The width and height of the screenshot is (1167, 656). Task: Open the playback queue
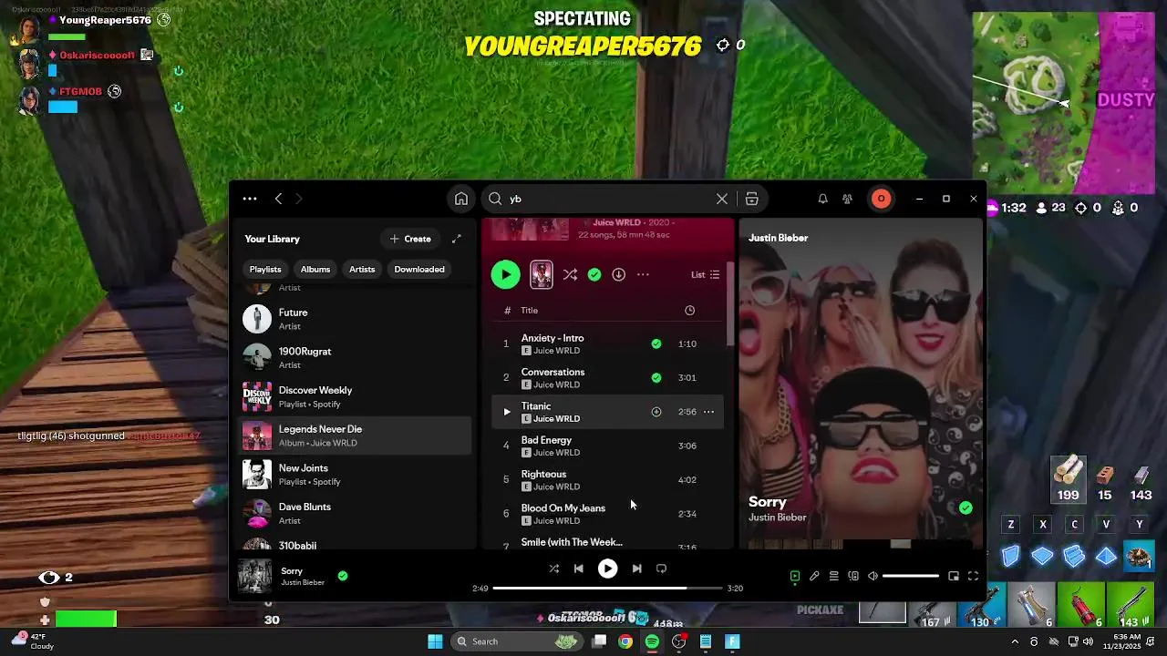(x=833, y=576)
